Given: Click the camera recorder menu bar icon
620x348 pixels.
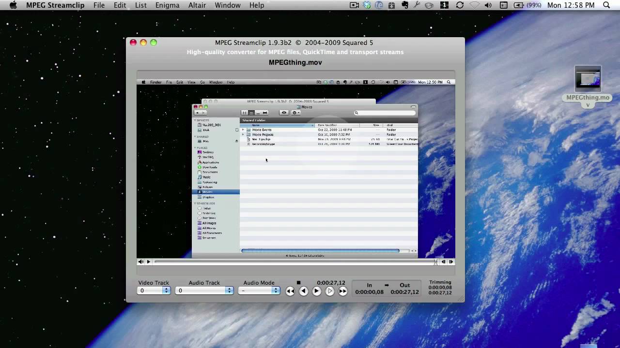Looking at the screenshot, I should (355, 5).
